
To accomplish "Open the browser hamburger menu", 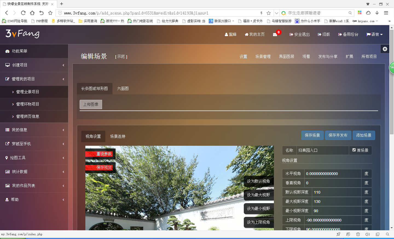I will 386,13.
